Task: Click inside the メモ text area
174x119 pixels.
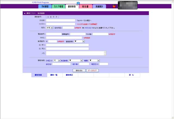Action: [75, 53]
